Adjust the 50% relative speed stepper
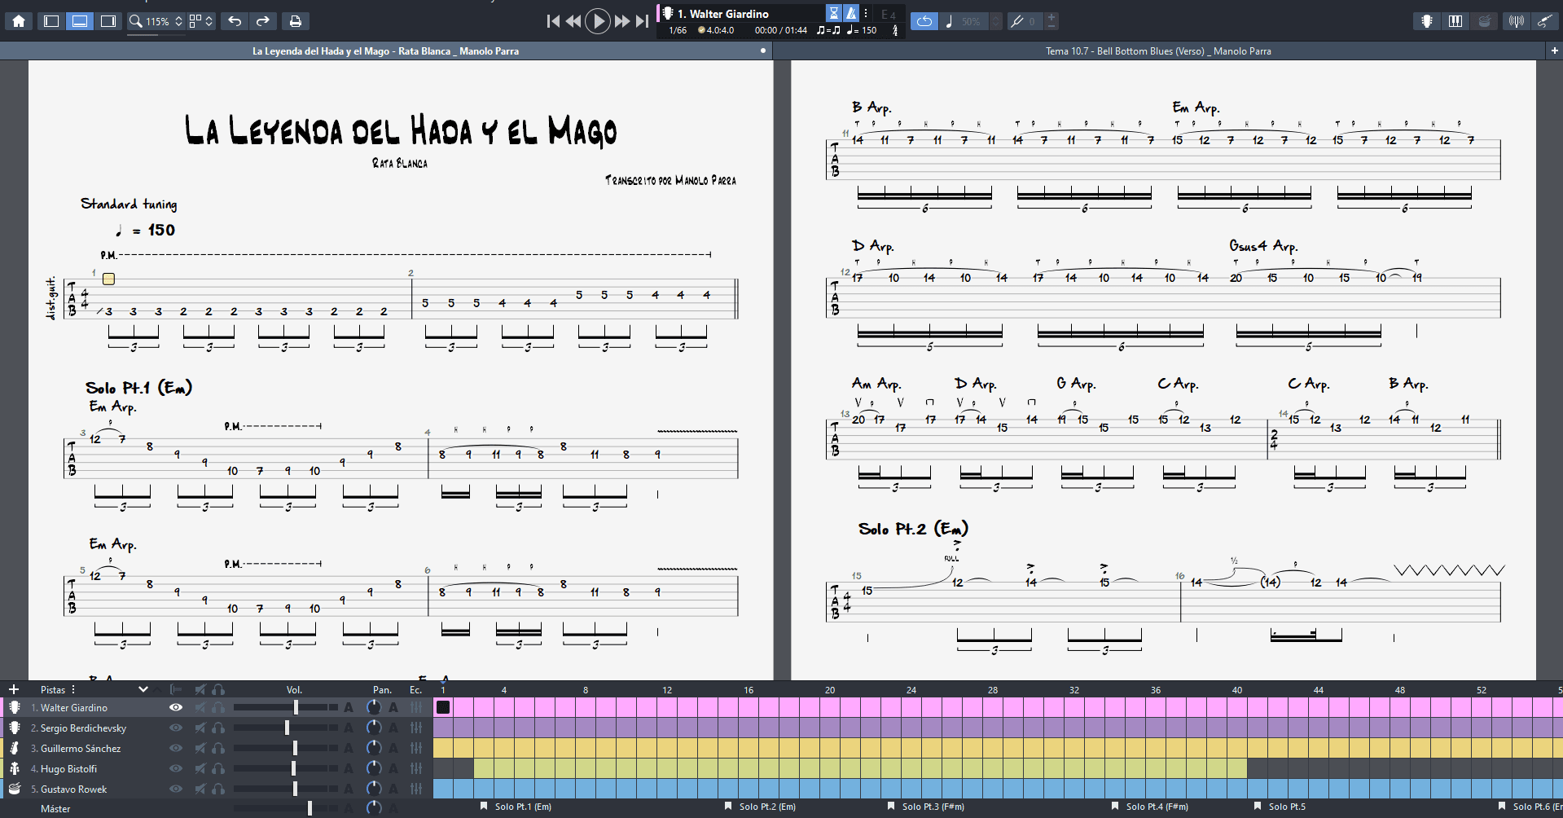This screenshot has width=1563, height=818. click(995, 21)
